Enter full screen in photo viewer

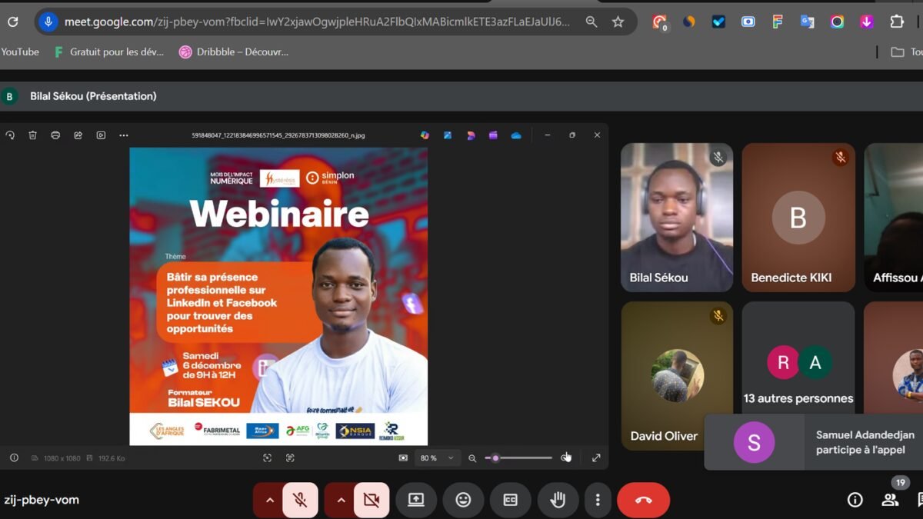tap(596, 457)
